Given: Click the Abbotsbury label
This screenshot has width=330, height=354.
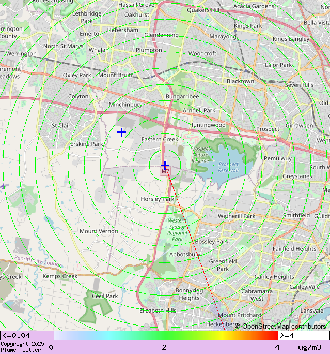Looking at the screenshot, I should [185, 254].
